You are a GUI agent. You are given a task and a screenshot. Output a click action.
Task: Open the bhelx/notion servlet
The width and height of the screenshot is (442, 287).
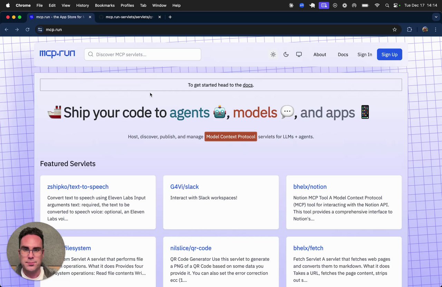310,187
